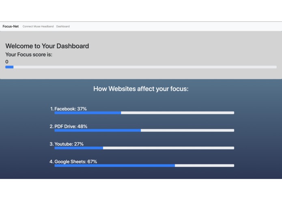Open Connect Muse Headband page
This screenshot has width=282, height=200.
pyautogui.click(x=38, y=26)
